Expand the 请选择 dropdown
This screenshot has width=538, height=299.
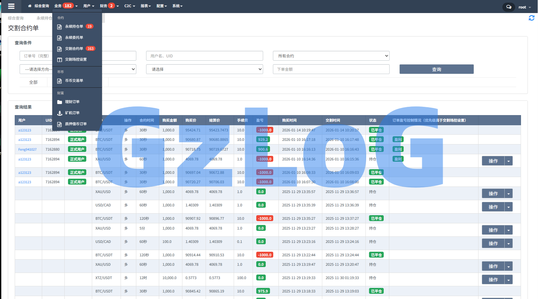[204, 69]
